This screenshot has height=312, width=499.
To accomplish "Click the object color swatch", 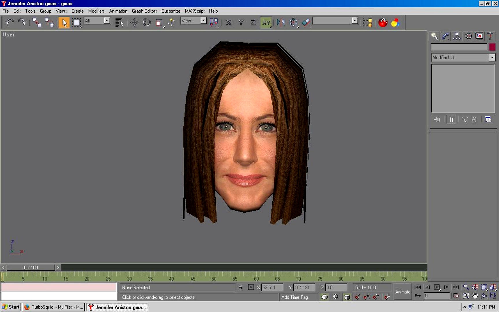I will tap(492, 47).
